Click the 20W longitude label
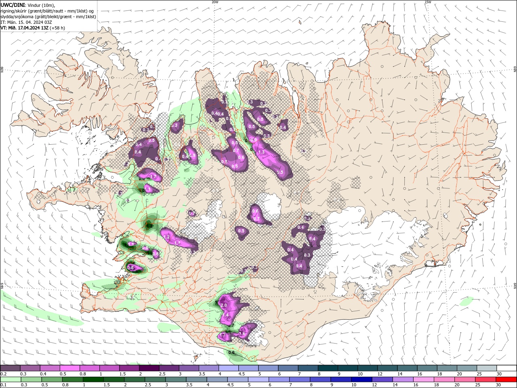The width and height of the screenshot is (517, 388). click(x=215, y=2)
